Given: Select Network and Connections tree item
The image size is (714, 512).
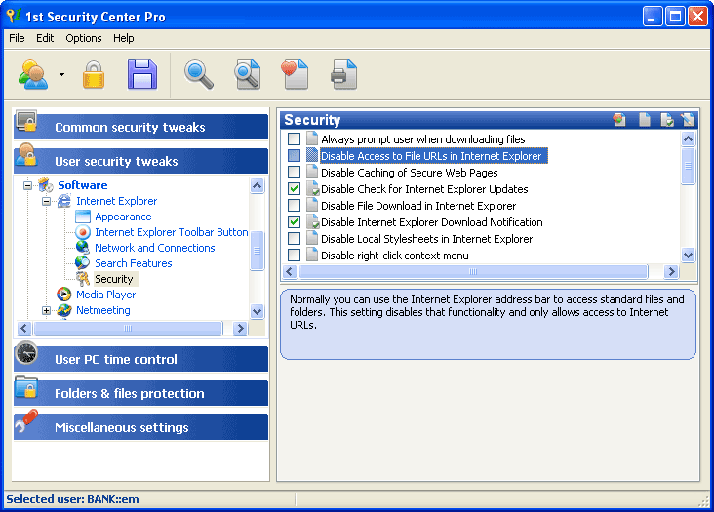Looking at the screenshot, I should [155, 248].
